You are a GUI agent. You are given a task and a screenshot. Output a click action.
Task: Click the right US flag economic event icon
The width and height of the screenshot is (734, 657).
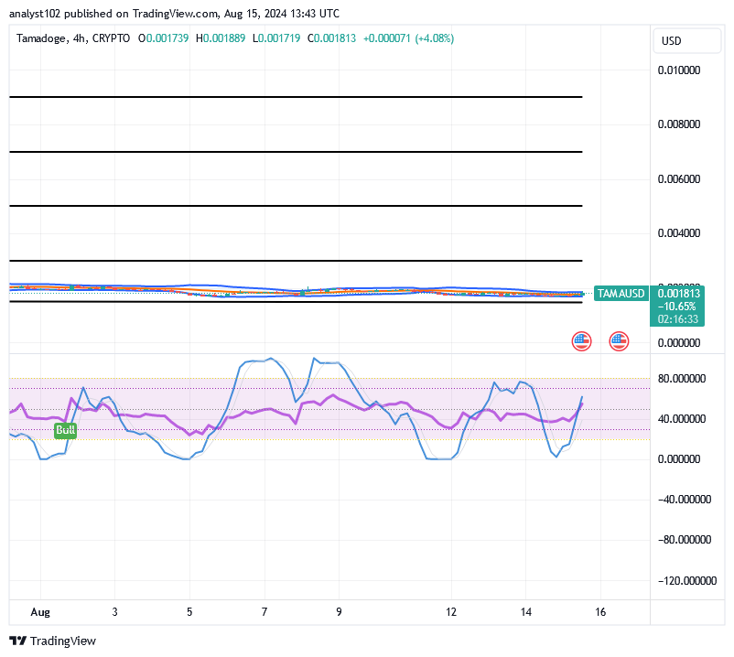[x=619, y=340]
